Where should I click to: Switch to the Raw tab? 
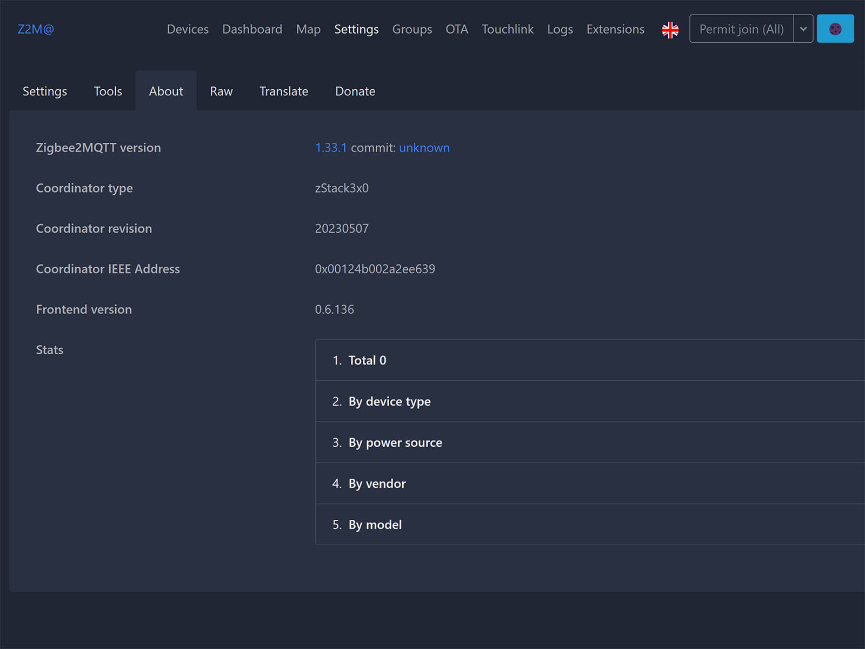tap(221, 91)
